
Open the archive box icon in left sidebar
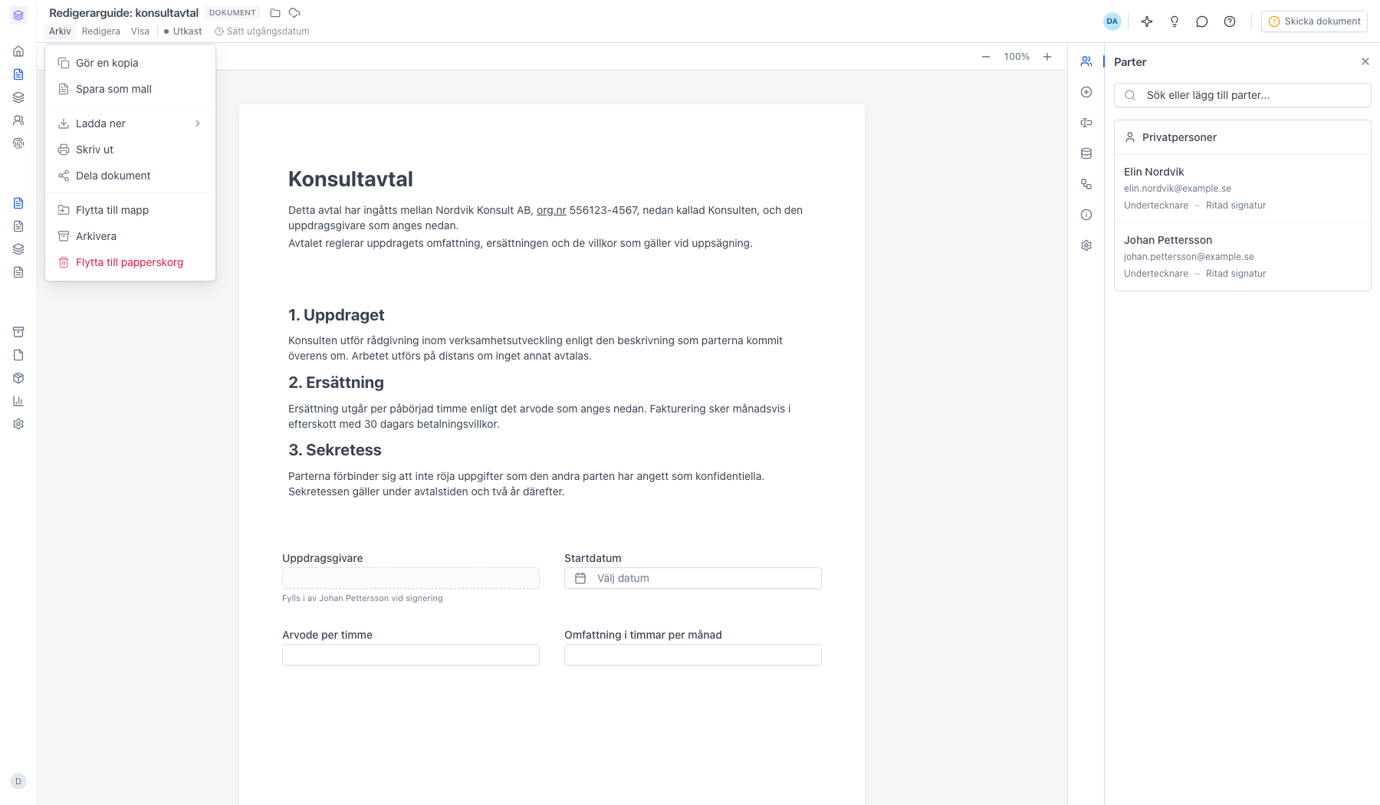point(18,332)
